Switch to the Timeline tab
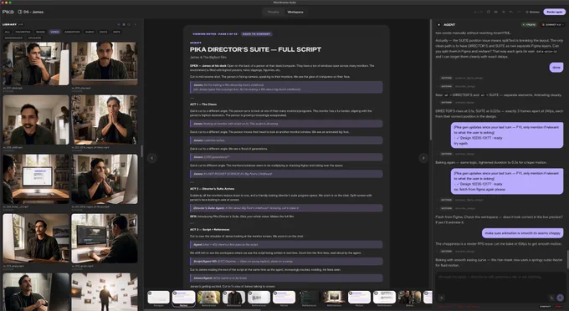 [x=274, y=12]
